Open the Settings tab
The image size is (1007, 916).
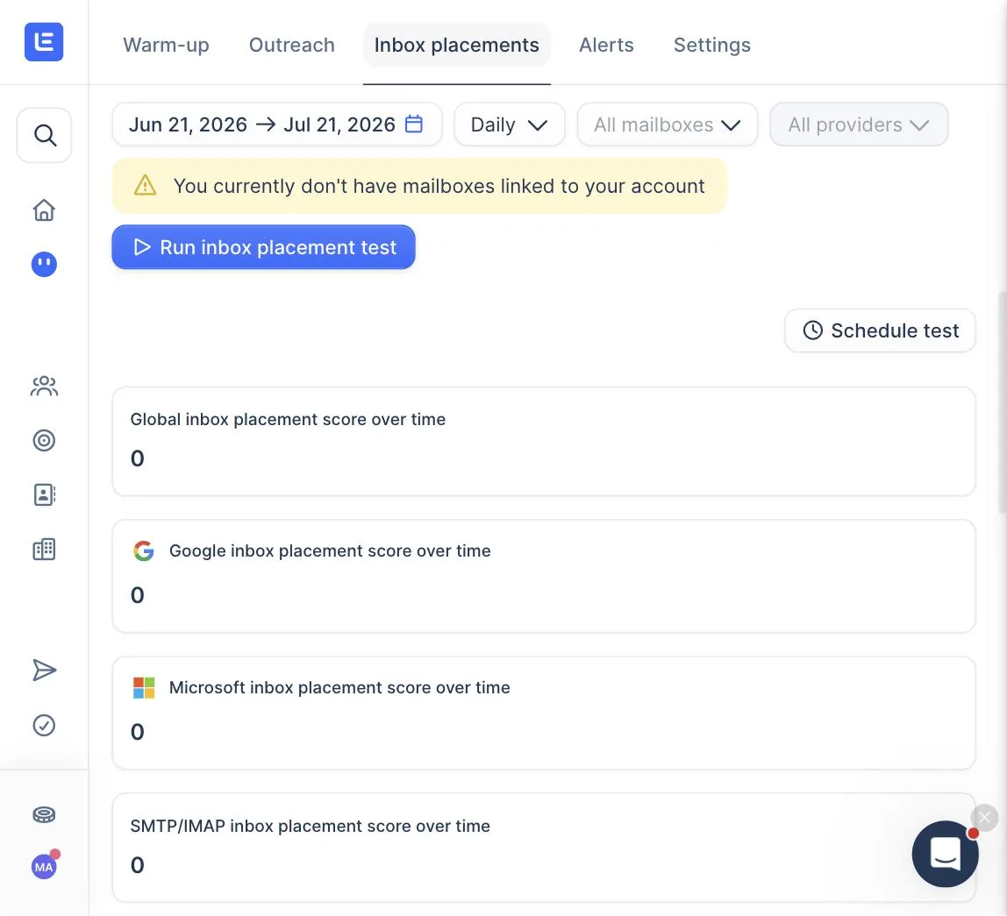(x=712, y=45)
